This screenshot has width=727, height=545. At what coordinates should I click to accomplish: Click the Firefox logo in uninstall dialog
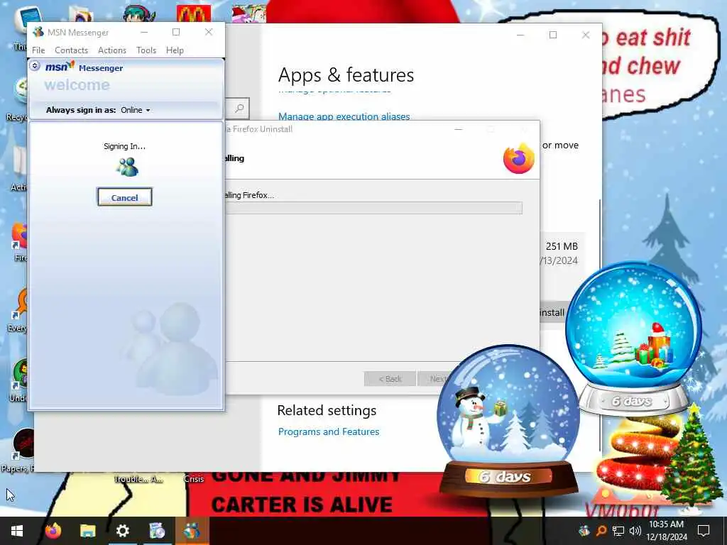[519, 158]
